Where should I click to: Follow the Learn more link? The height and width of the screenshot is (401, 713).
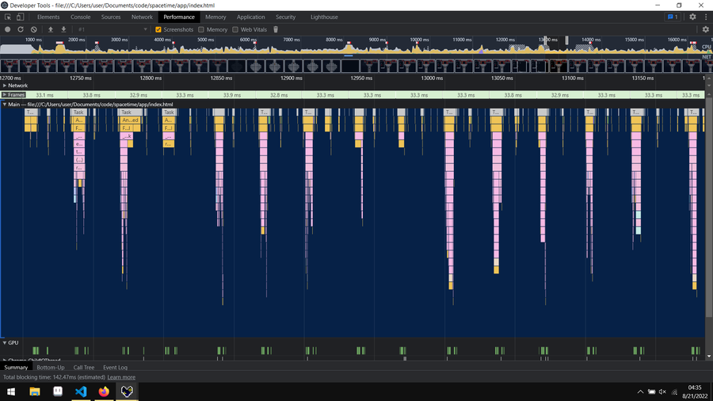click(x=121, y=377)
